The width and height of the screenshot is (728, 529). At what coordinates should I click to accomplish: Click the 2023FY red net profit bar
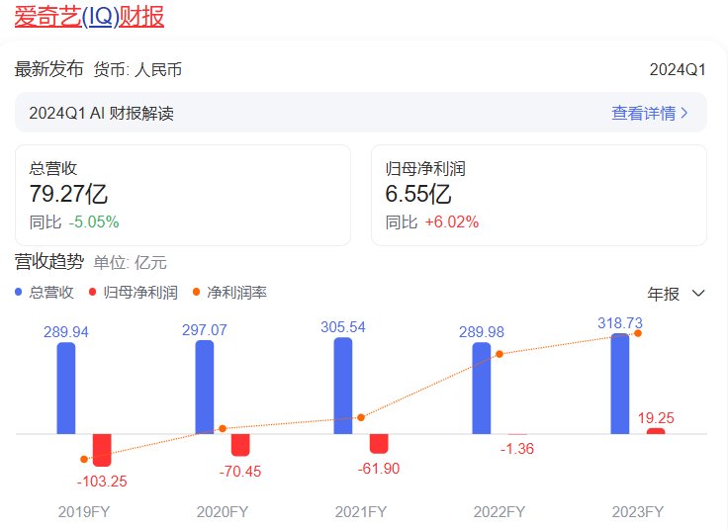pyautogui.click(x=656, y=431)
